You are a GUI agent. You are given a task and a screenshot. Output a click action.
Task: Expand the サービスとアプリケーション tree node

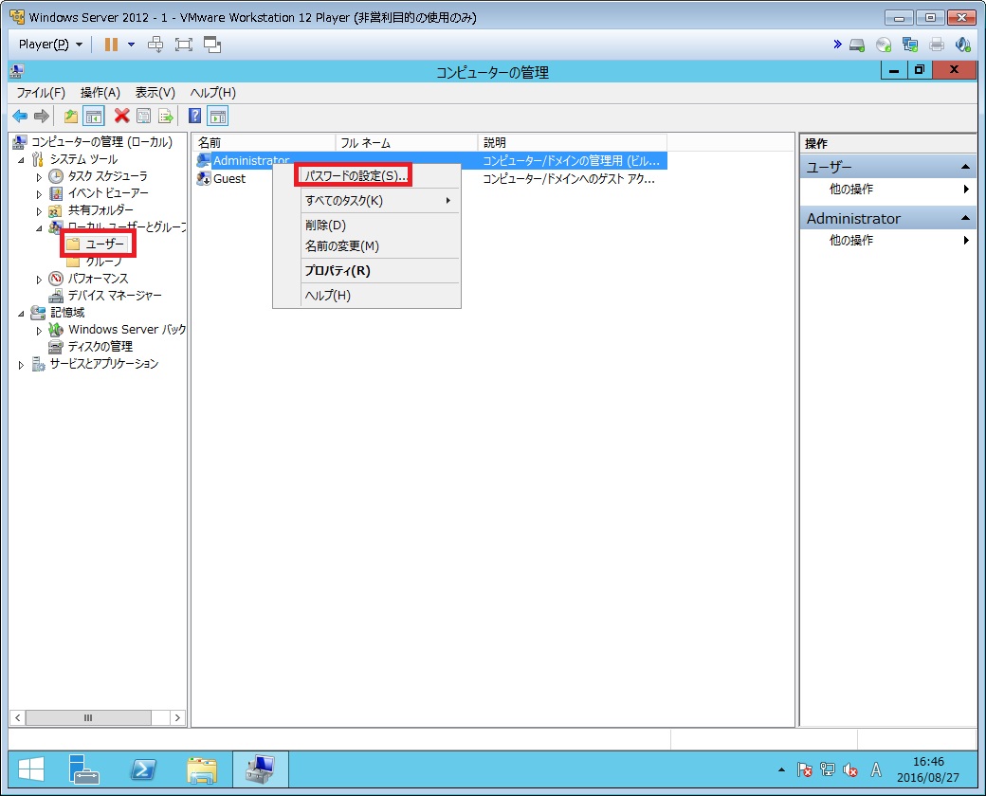point(22,365)
